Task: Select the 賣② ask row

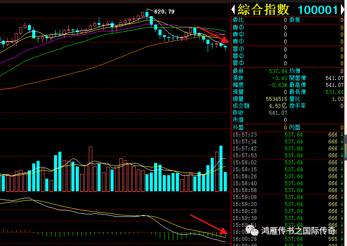Action: [x=288, y=34]
